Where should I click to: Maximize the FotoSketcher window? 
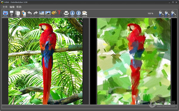173,2
